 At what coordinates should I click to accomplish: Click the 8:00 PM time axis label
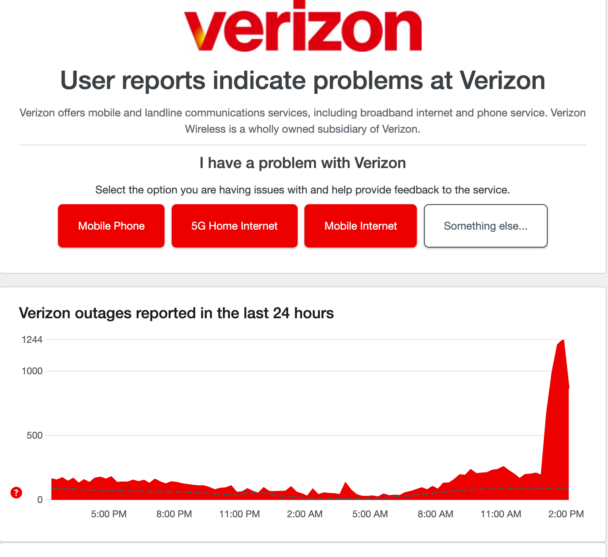coord(174,514)
